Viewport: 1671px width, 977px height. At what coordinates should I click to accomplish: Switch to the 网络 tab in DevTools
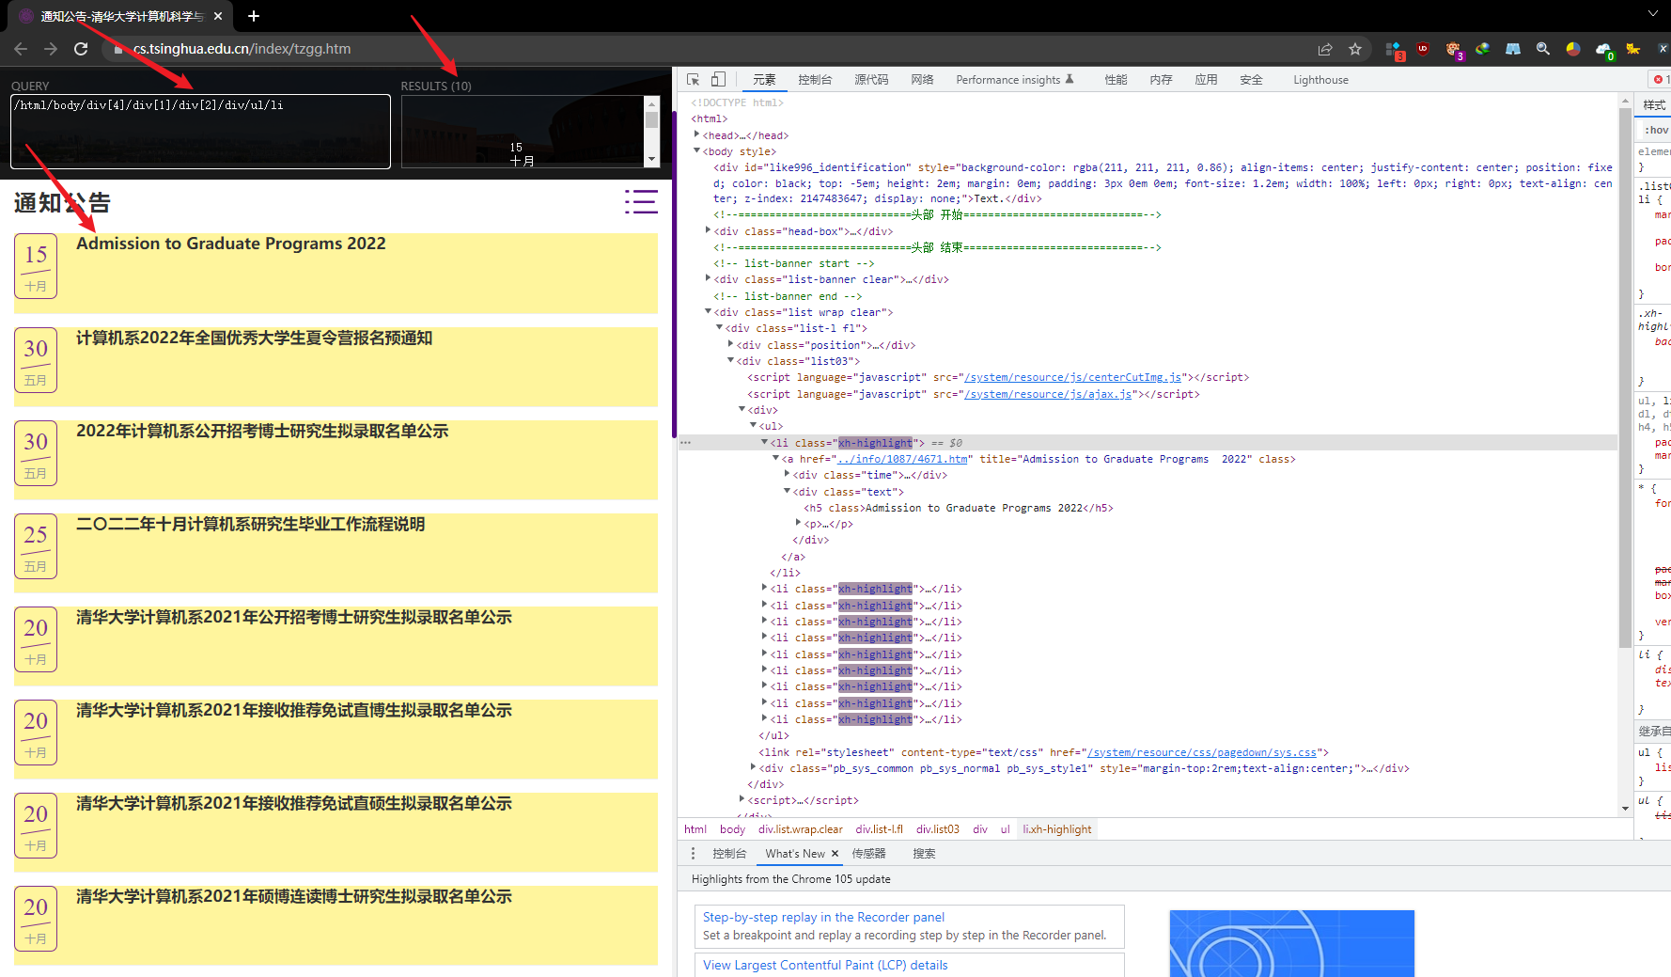pyautogui.click(x=922, y=80)
